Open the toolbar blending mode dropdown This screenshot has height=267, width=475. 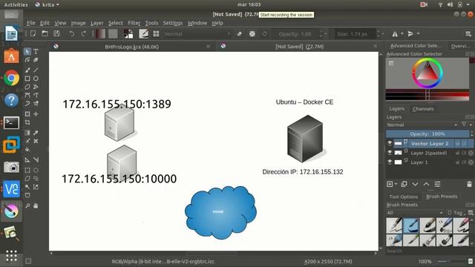pyautogui.click(x=197, y=33)
